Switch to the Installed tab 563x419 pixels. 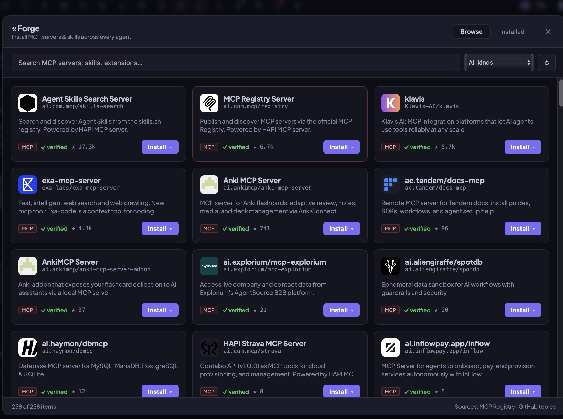pyautogui.click(x=512, y=31)
